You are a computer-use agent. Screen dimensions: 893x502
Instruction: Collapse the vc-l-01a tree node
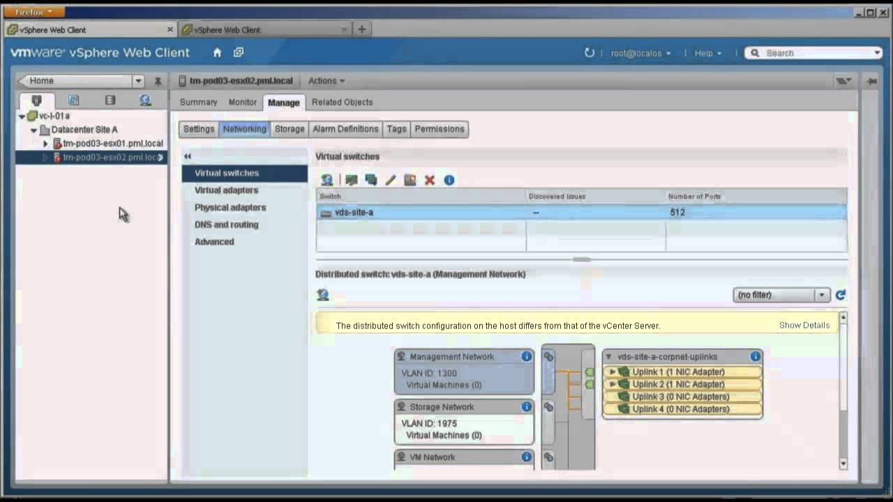(x=22, y=116)
